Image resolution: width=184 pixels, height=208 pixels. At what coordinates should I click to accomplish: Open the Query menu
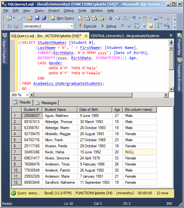(39, 11)
